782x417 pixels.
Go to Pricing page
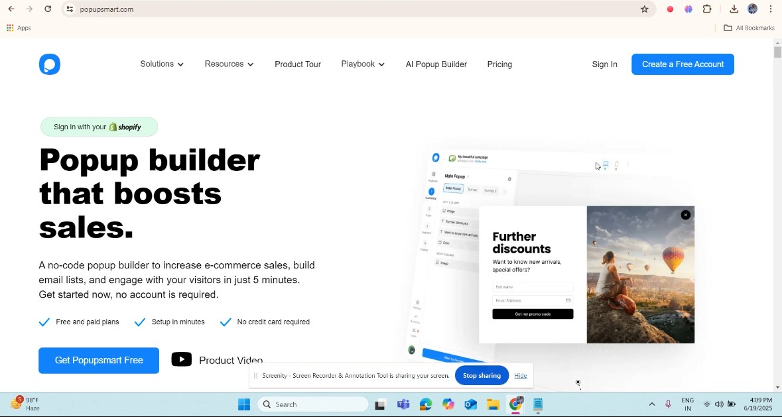pos(499,64)
